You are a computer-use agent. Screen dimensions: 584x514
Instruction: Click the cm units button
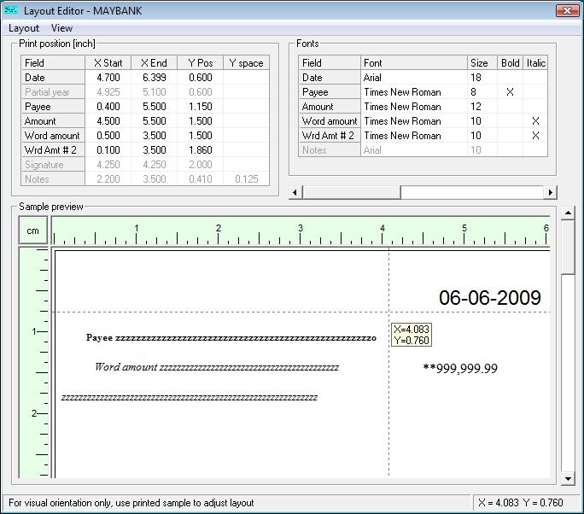click(x=32, y=231)
